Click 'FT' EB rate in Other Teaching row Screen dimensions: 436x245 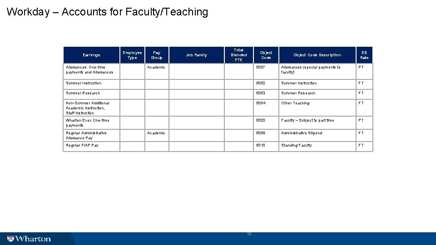[361, 103]
